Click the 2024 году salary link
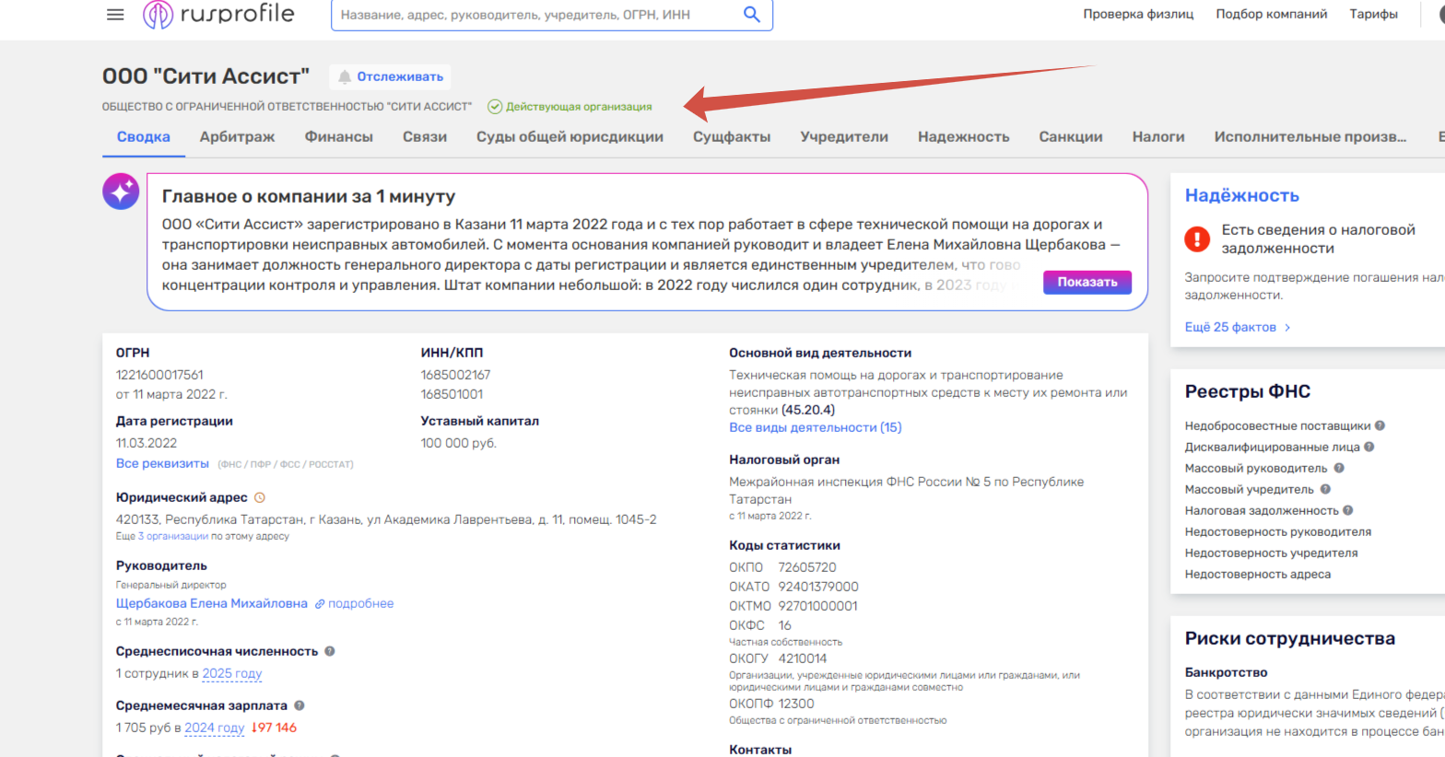The width and height of the screenshot is (1445, 757). [x=215, y=728]
